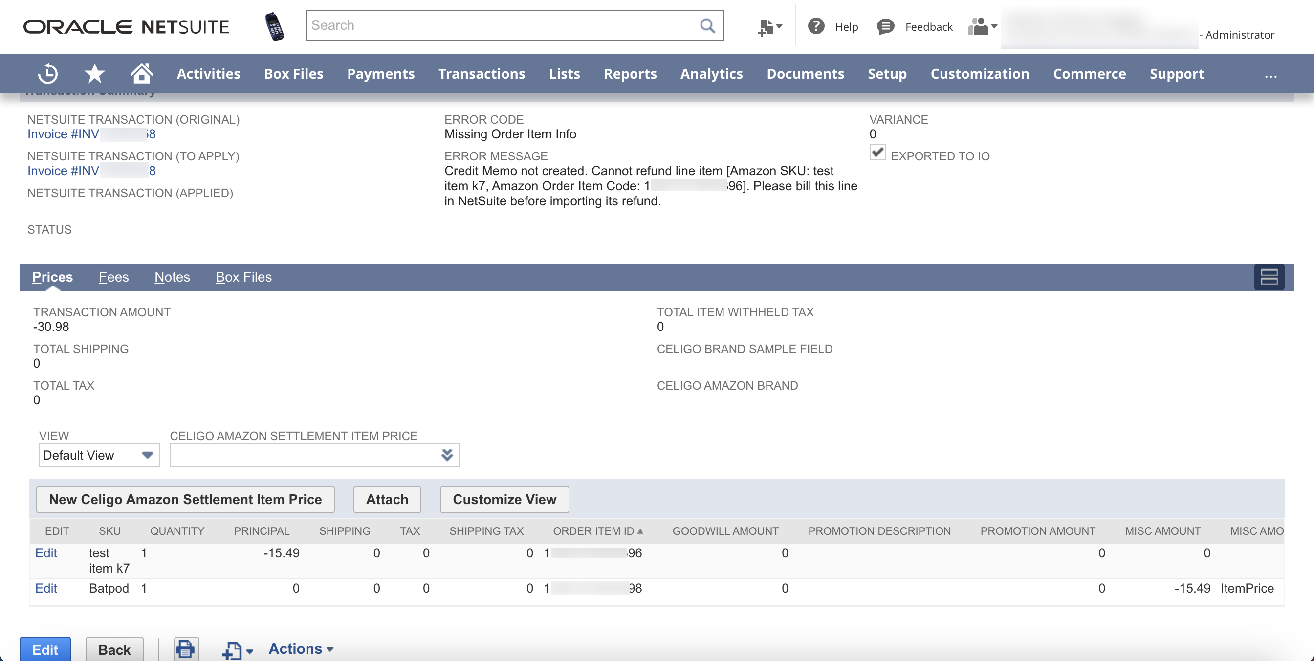Open Lists menu
Screen dimensions: 1314x661
tap(564, 74)
